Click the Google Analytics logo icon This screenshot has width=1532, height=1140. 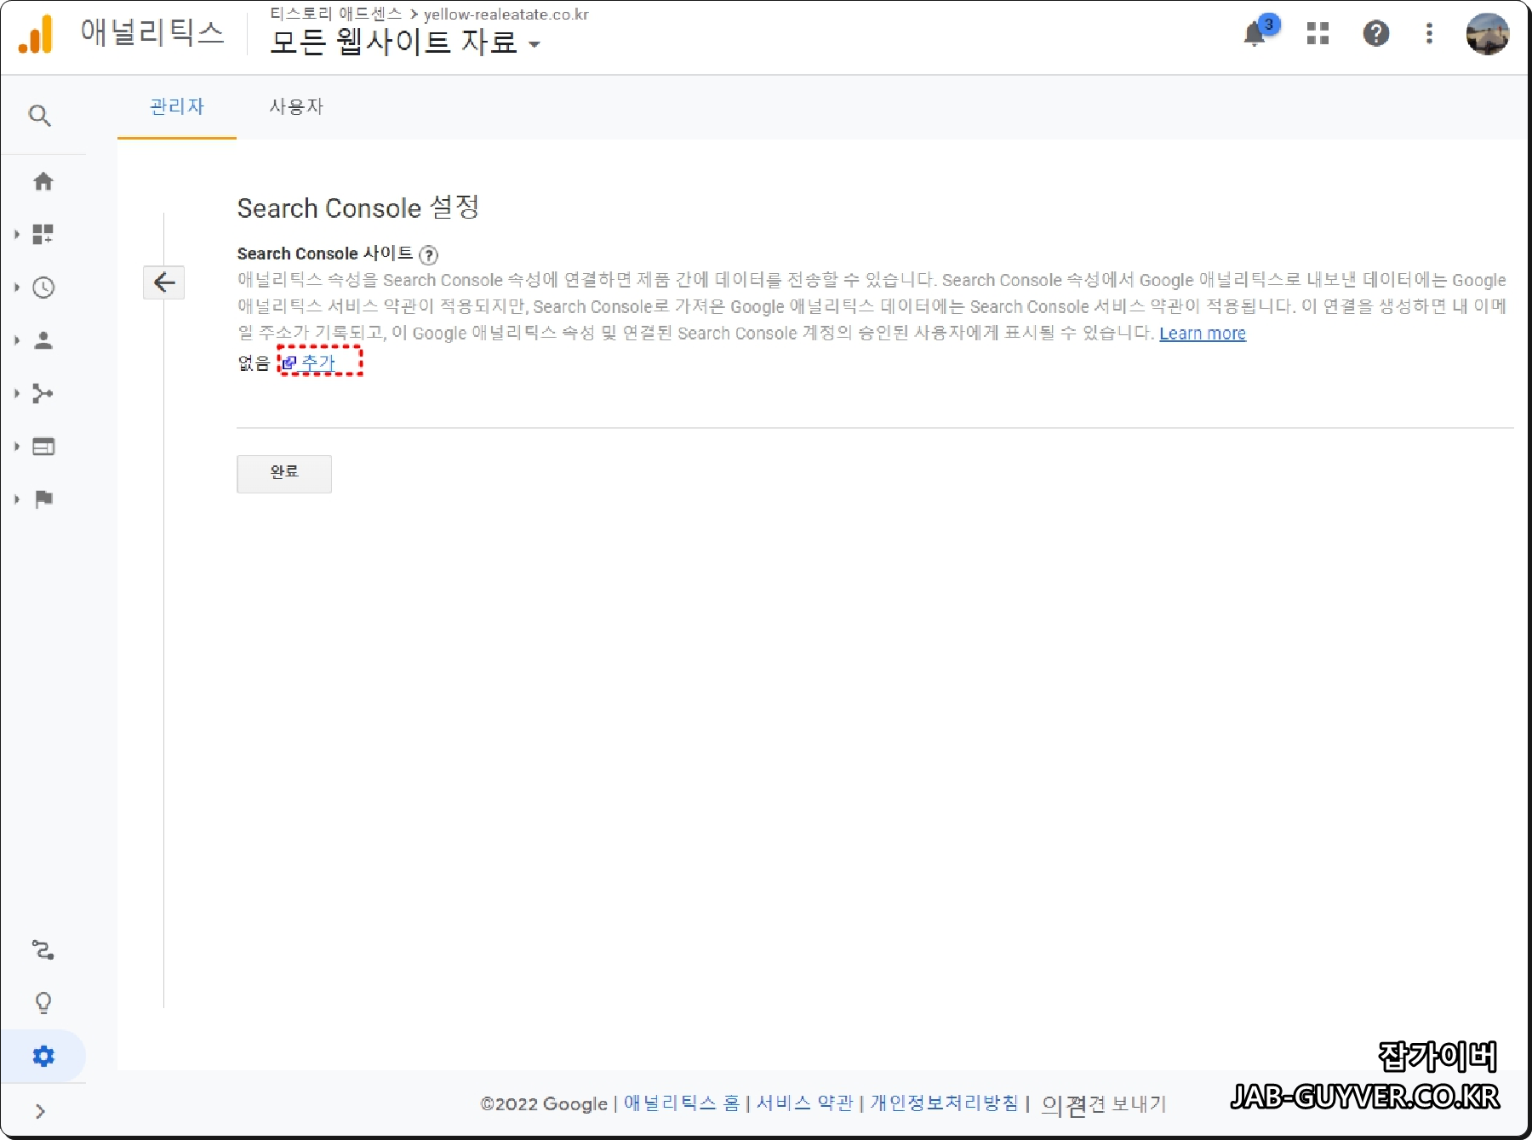36,34
